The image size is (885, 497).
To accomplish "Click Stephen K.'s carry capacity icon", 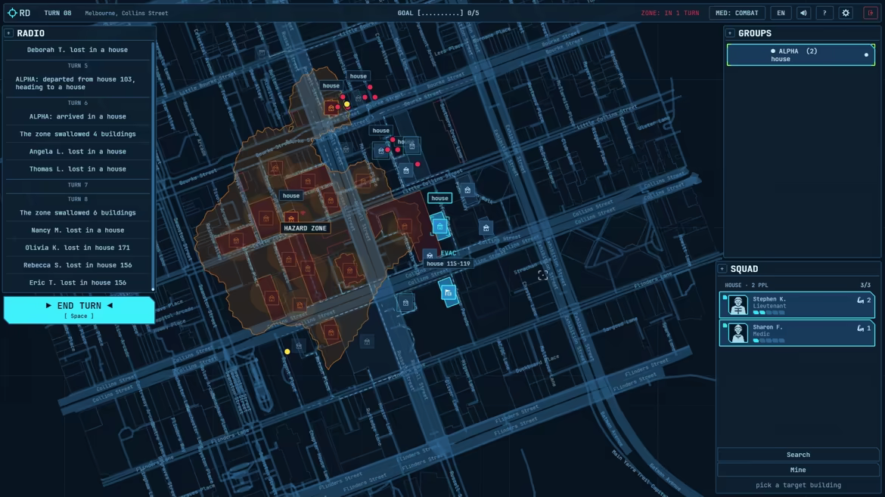I will click(860, 301).
